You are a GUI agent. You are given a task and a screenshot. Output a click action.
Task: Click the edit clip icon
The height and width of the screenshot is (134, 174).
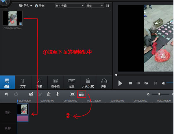click(31, 94)
